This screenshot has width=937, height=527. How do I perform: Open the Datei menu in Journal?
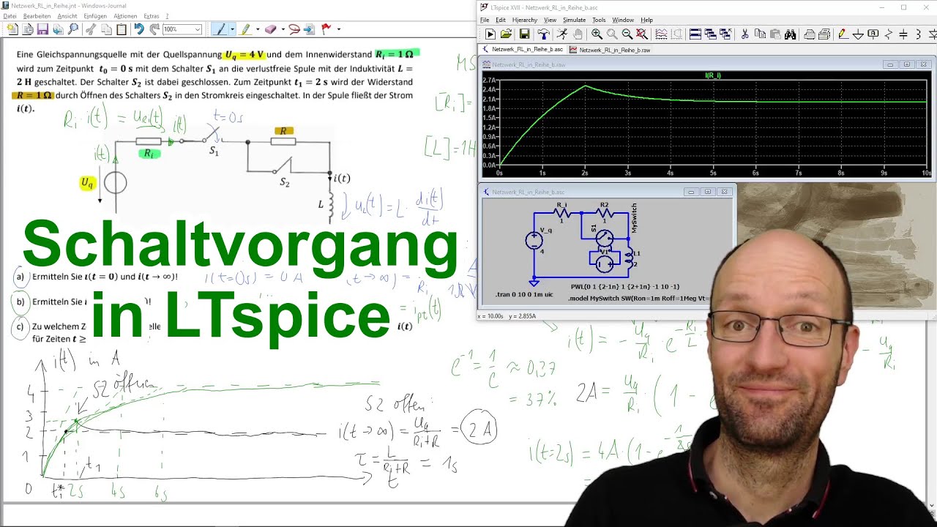10,16
